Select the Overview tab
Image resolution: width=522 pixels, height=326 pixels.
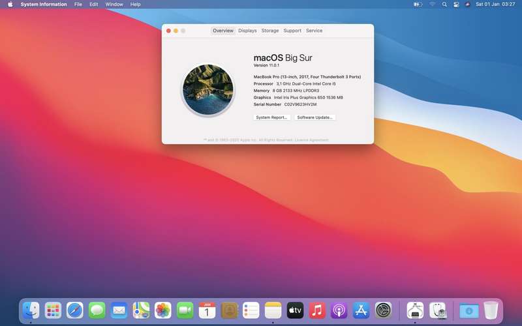click(x=223, y=31)
